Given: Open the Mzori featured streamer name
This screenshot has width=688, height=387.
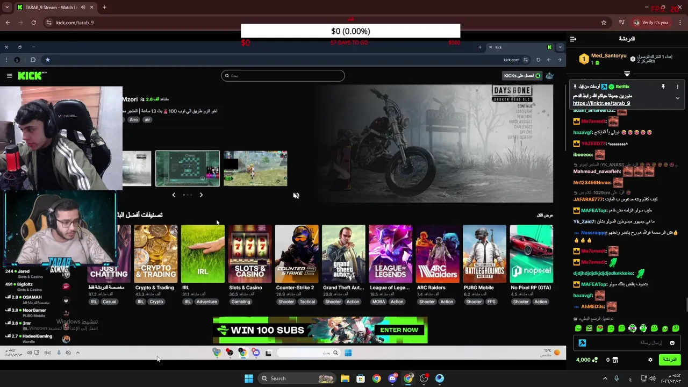Looking at the screenshot, I should pos(130,99).
